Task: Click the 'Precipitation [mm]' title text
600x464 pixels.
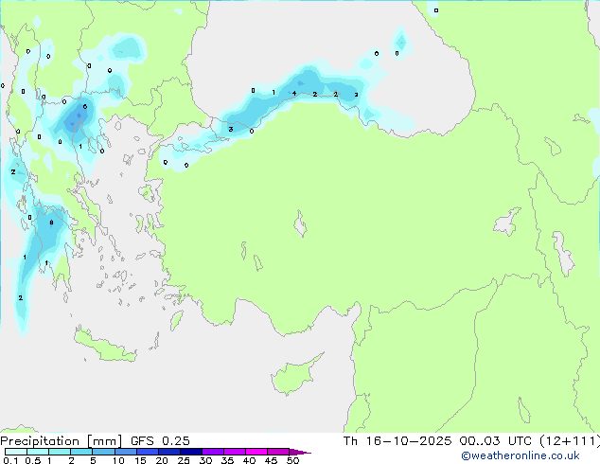Action: coord(61,441)
